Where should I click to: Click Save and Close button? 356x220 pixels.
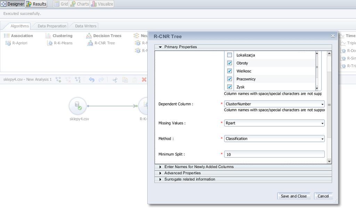(x=293, y=196)
